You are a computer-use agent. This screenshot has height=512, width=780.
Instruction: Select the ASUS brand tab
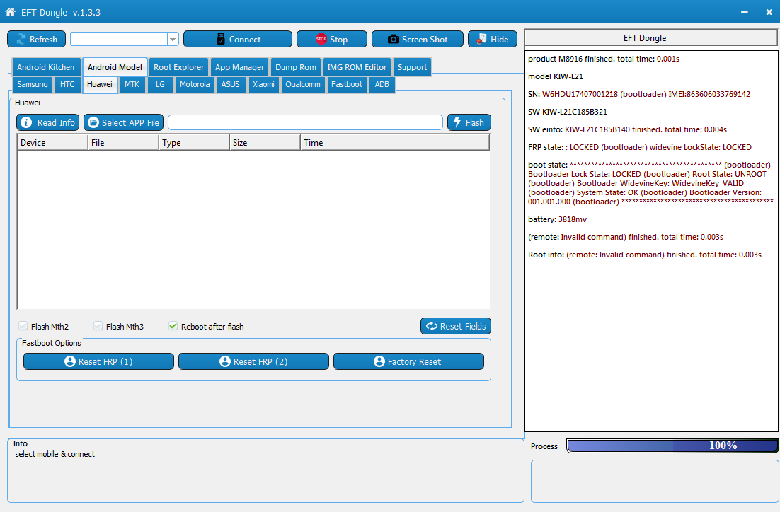230,84
